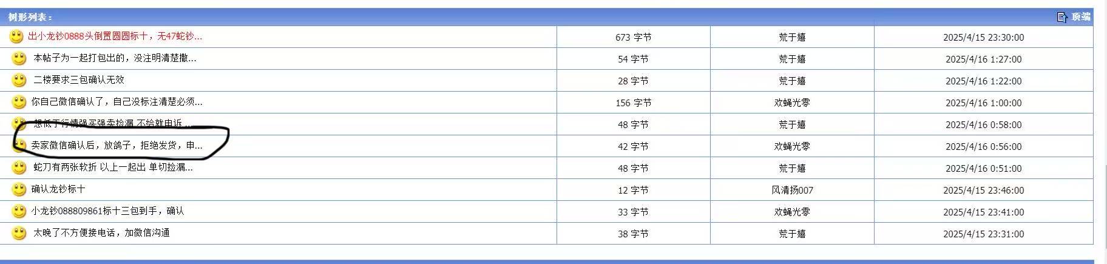Image resolution: width=1107 pixels, height=264 pixels.
Task: Click the smiley icon next to 二楼要求三包确认无效
Action: tap(19, 80)
